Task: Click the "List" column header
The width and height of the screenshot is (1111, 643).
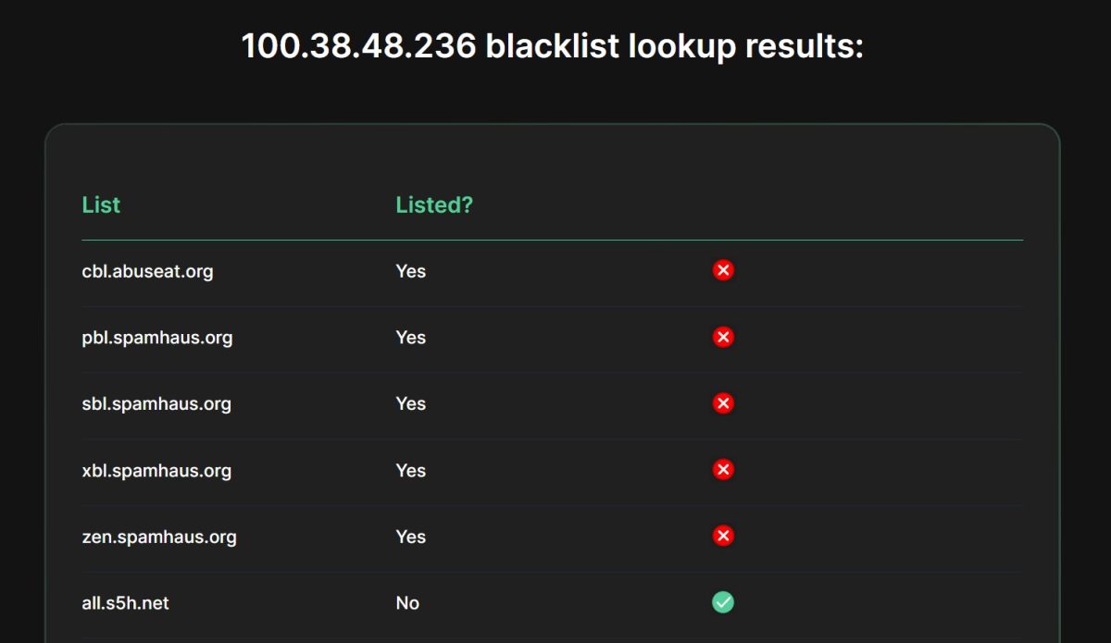Action: coord(101,204)
